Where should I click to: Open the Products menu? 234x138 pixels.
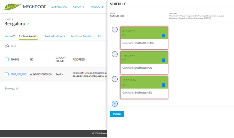point(96,7)
